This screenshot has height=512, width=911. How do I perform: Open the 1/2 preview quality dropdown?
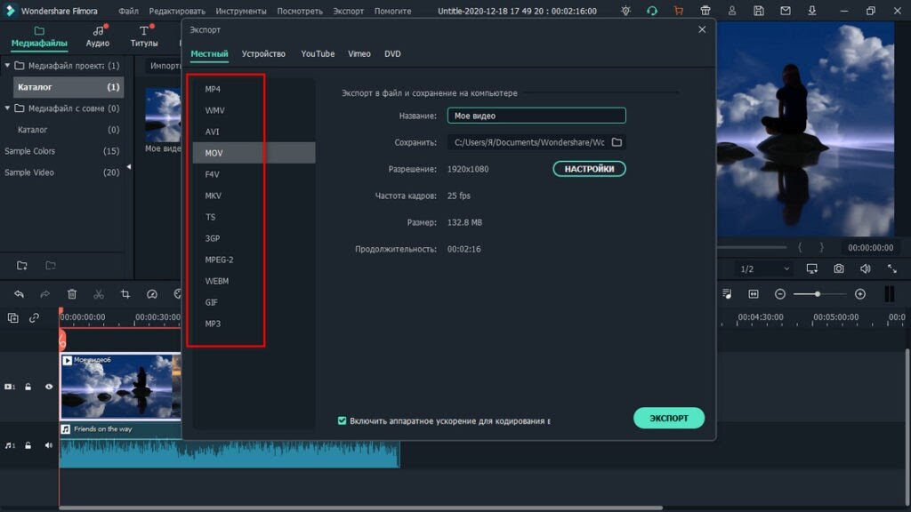(765, 268)
